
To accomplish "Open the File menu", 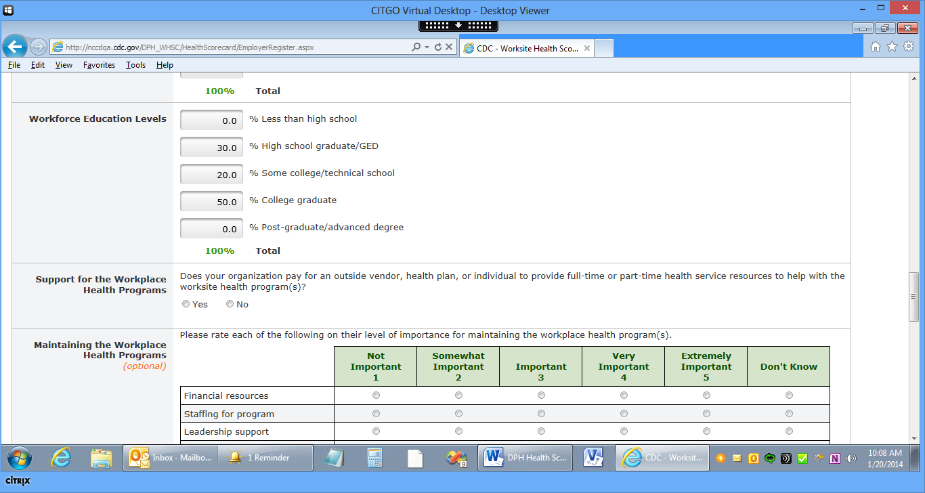I will pos(14,65).
